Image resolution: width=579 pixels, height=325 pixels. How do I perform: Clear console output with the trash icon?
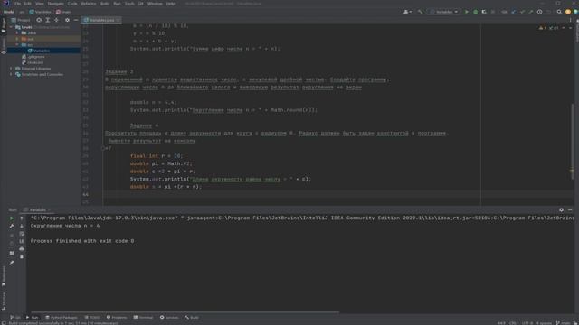[x=22, y=256]
